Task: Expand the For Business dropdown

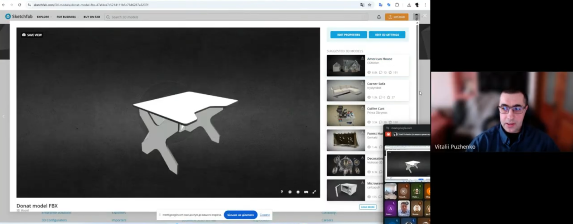Action: click(66, 17)
